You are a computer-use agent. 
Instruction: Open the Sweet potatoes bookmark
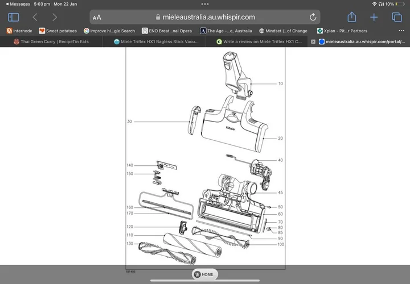pos(58,31)
